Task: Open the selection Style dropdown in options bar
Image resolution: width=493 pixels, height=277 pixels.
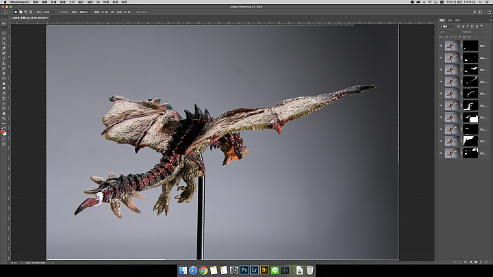Action: (85, 12)
